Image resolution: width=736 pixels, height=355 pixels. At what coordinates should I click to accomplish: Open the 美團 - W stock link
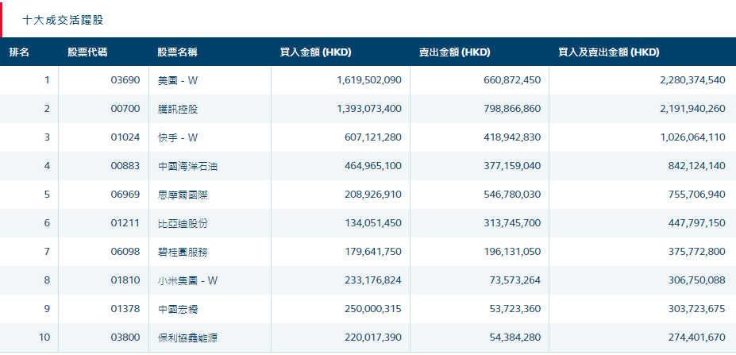[x=177, y=80]
